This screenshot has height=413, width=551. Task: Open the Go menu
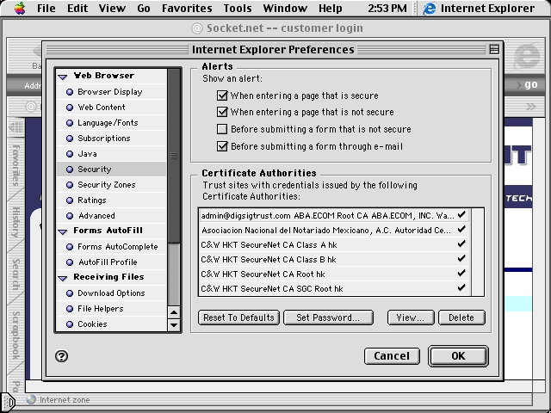coord(144,8)
